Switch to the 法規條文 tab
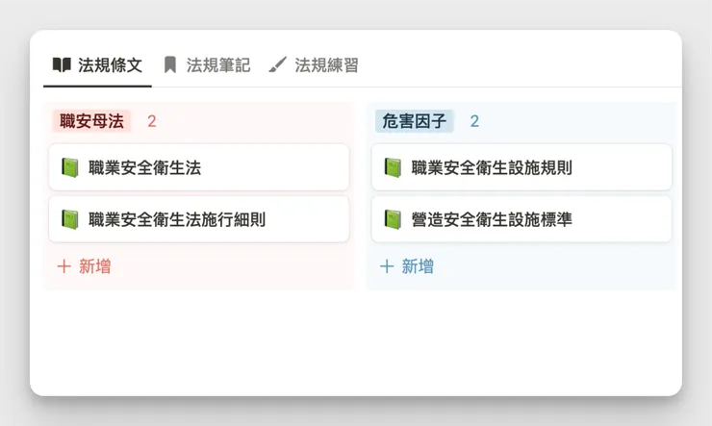712x426 pixels. coord(97,65)
